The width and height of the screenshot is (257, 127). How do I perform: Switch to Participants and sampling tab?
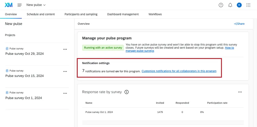point(81,14)
